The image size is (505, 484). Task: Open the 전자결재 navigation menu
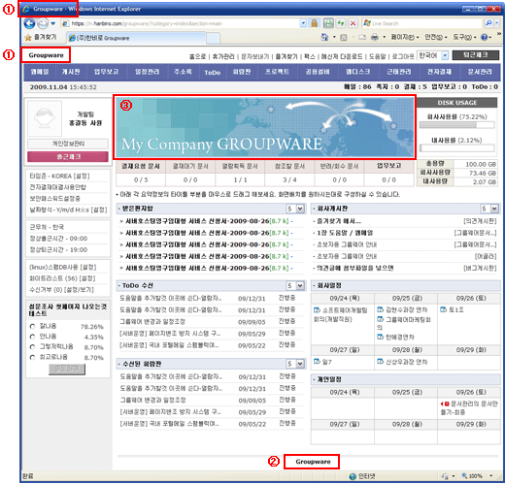pos(439,72)
